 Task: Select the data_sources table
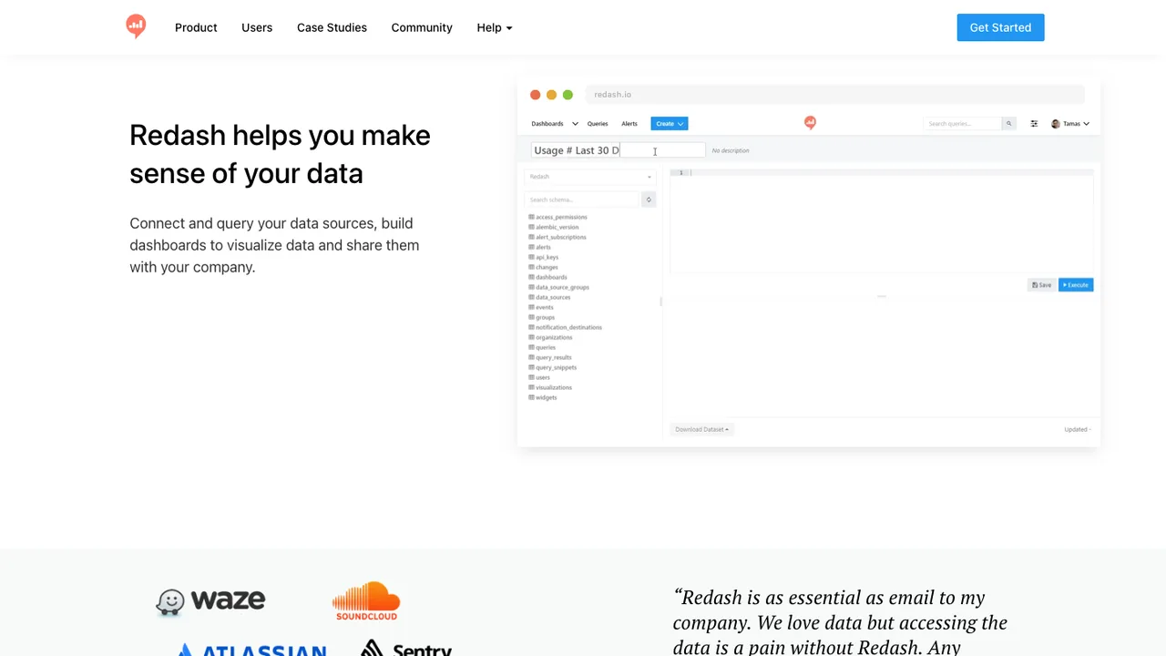(x=553, y=297)
